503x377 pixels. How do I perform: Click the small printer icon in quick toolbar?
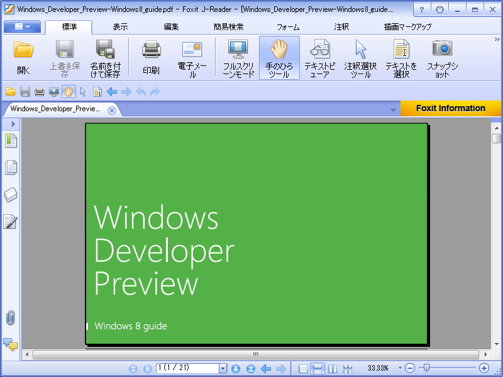pos(40,92)
